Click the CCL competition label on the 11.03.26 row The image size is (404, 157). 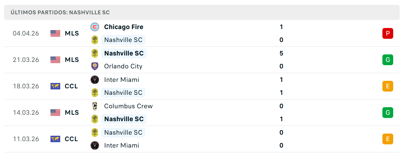coord(71,139)
